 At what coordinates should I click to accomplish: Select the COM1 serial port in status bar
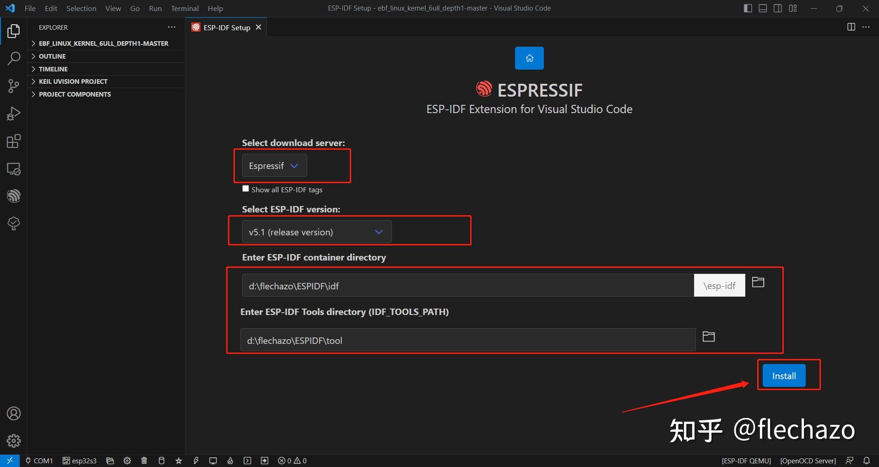point(39,461)
